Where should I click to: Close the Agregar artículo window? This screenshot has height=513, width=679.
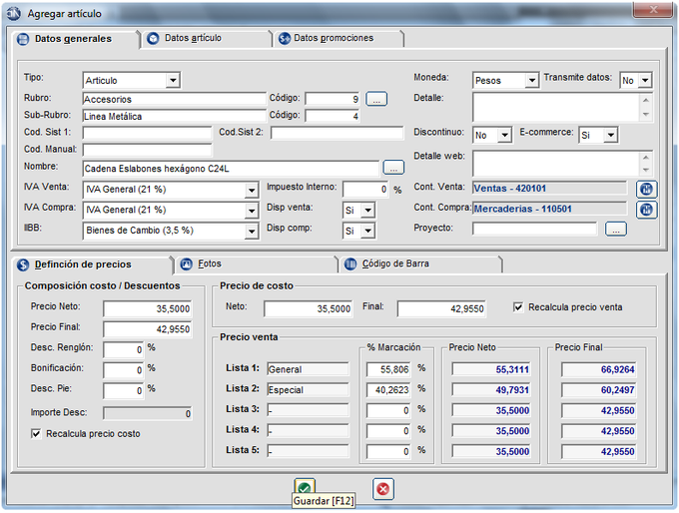pyautogui.click(x=653, y=10)
